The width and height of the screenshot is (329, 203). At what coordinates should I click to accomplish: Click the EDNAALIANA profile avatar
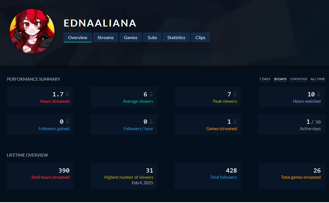[x=32, y=31]
